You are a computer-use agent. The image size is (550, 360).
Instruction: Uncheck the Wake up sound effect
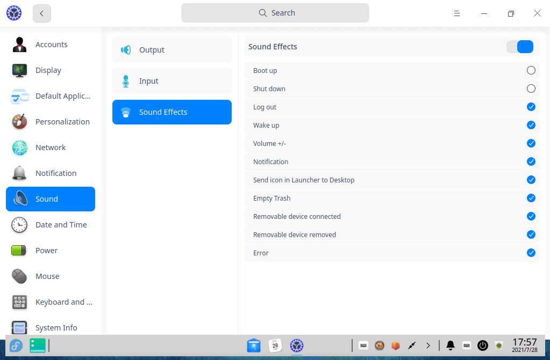pyautogui.click(x=531, y=125)
